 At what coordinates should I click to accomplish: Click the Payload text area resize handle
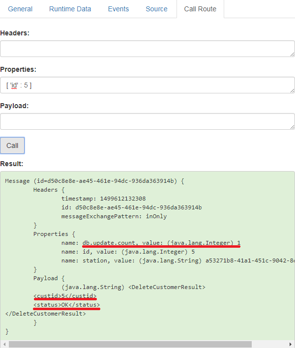[x=292, y=127]
